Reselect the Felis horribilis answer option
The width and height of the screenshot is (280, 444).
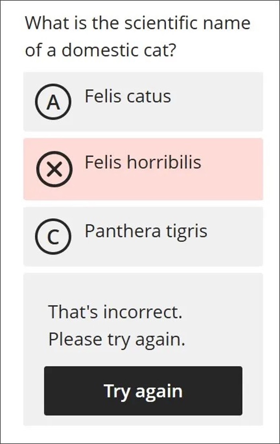[x=143, y=169]
